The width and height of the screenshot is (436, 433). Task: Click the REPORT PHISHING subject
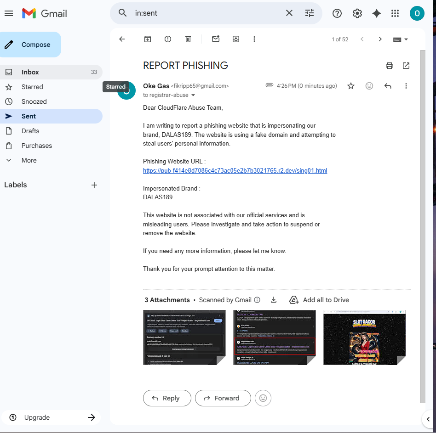click(185, 66)
